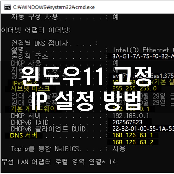Click the 'DHCP 서버' label
Image resolution: width=174 pixels, height=174 pixels.
pyautogui.click(x=26, y=116)
